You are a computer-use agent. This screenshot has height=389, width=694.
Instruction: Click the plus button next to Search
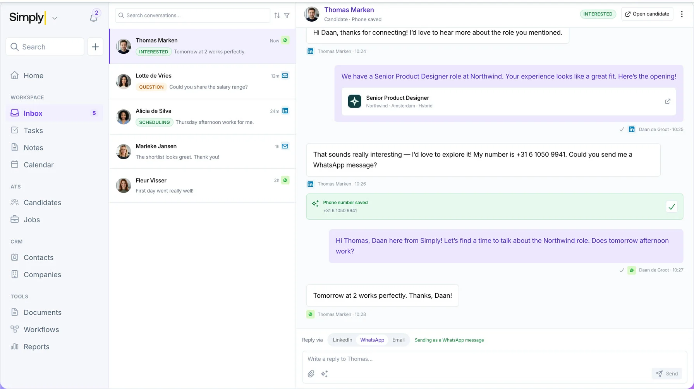(95, 47)
